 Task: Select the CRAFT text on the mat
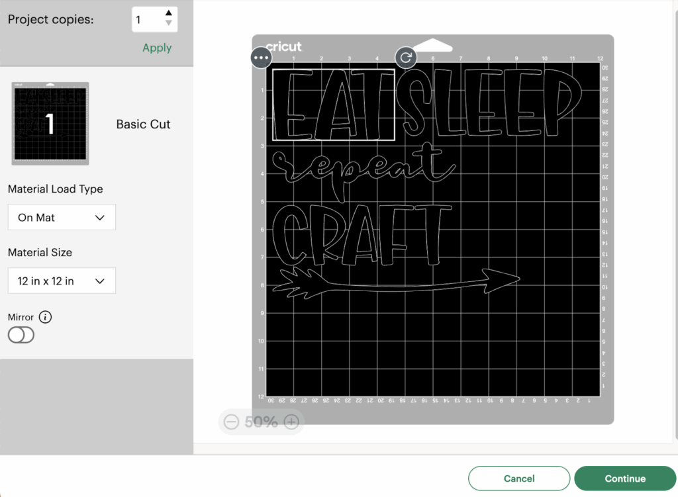pyautogui.click(x=361, y=235)
